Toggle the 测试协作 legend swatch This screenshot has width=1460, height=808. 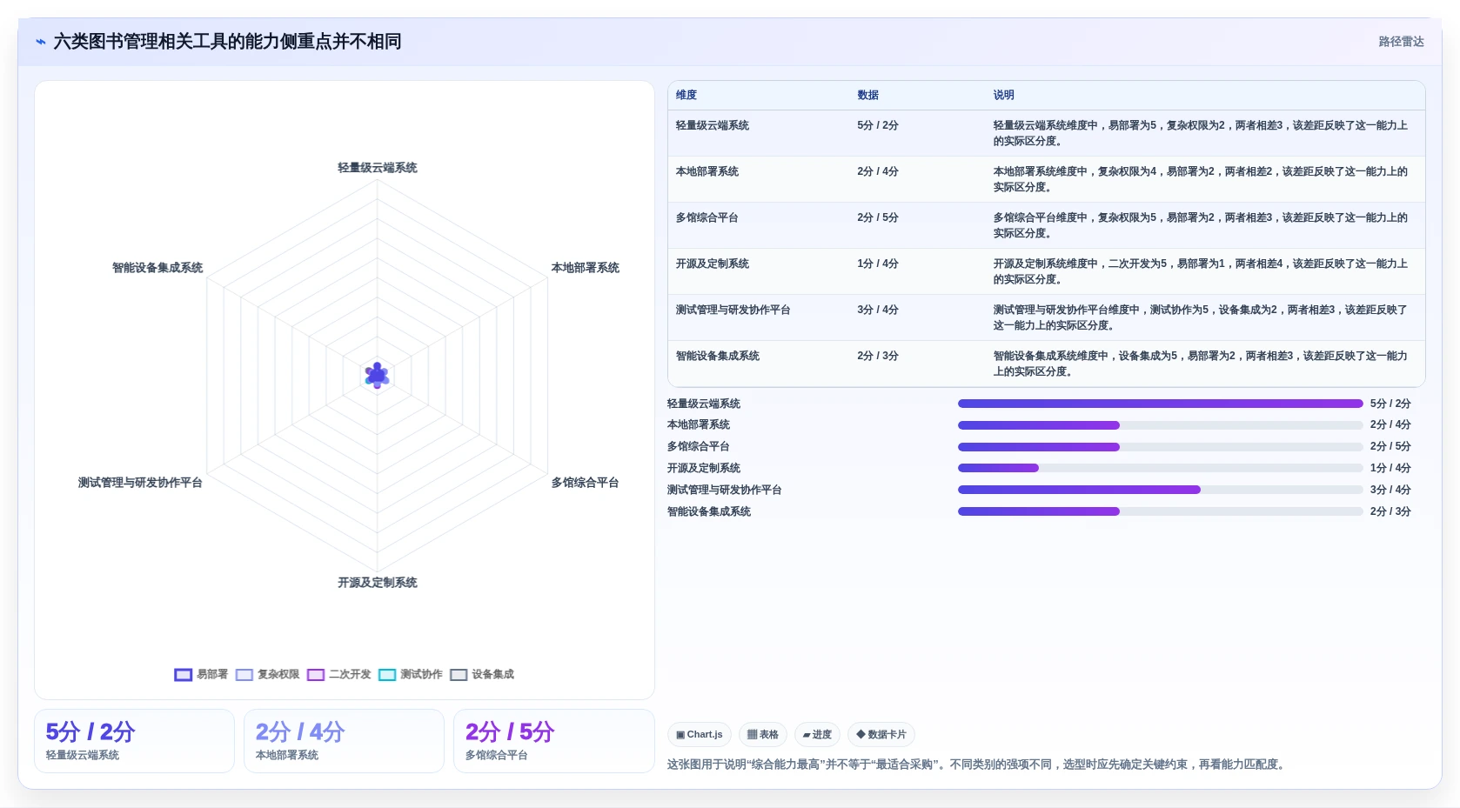[x=387, y=674]
